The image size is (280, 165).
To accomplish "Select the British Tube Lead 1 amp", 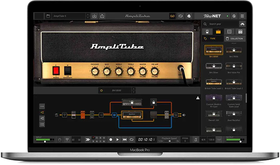I will tap(214, 82).
